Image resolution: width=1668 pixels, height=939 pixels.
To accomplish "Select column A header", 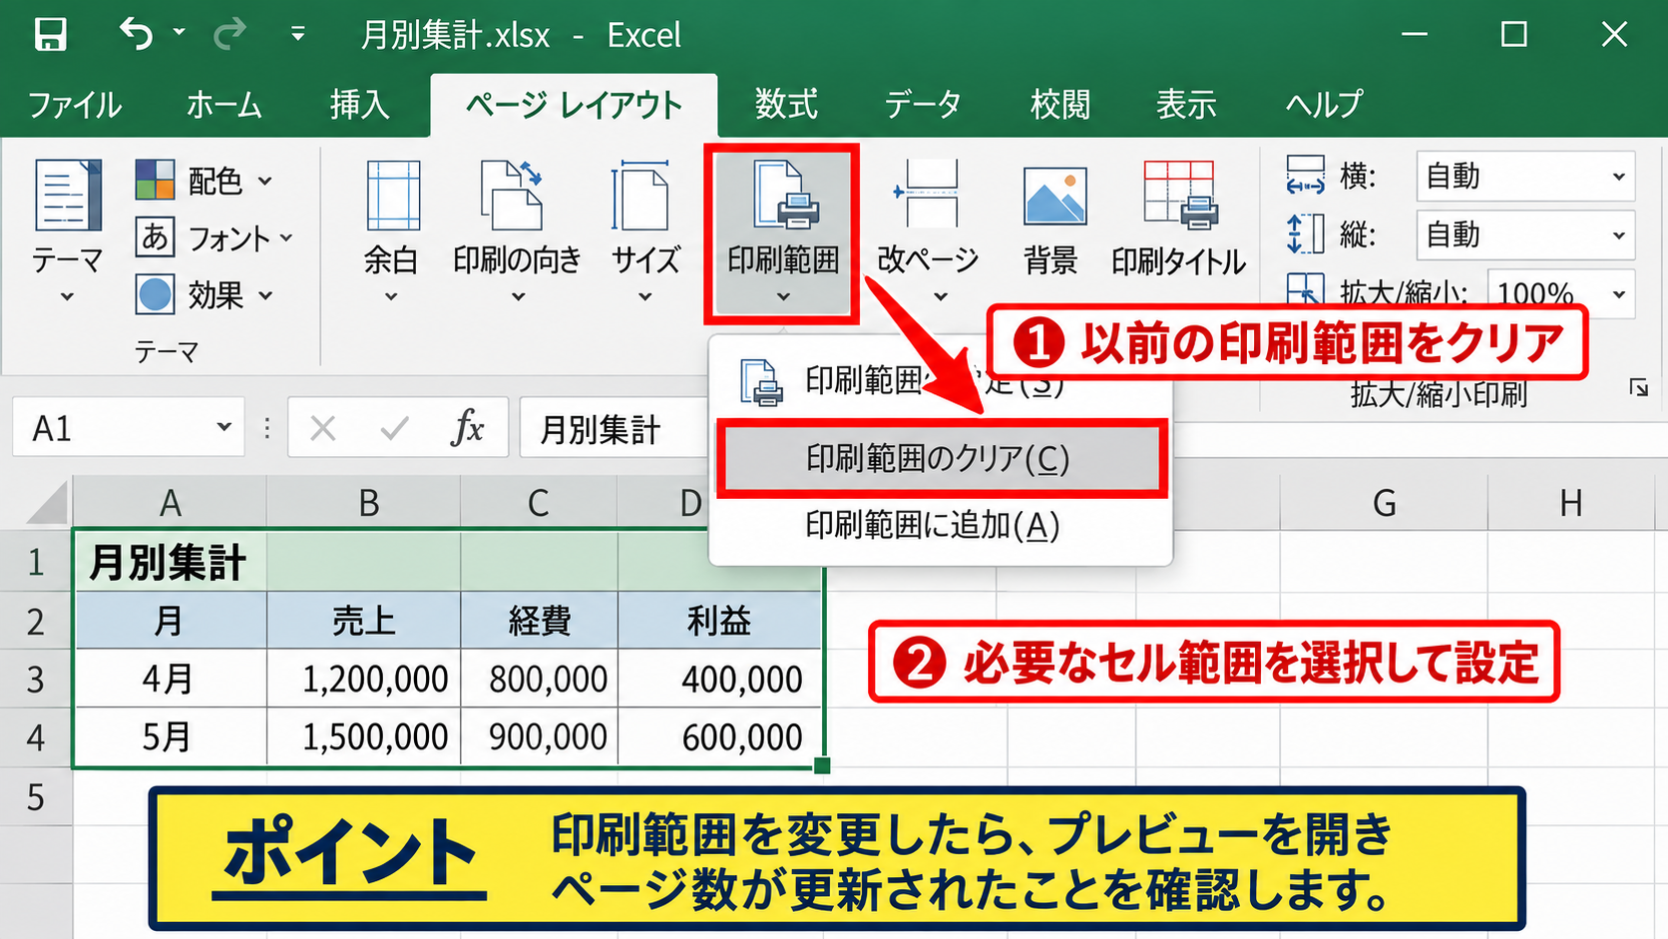I will click(x=171, y=503).
